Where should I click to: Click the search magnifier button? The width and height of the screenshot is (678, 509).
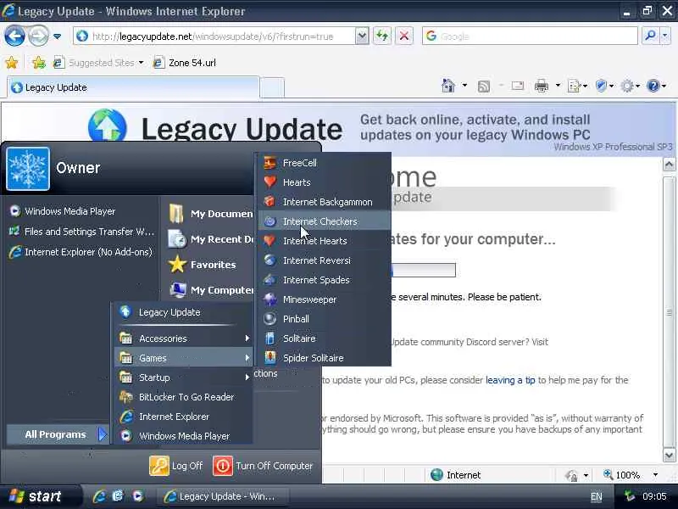pos(650,36)
